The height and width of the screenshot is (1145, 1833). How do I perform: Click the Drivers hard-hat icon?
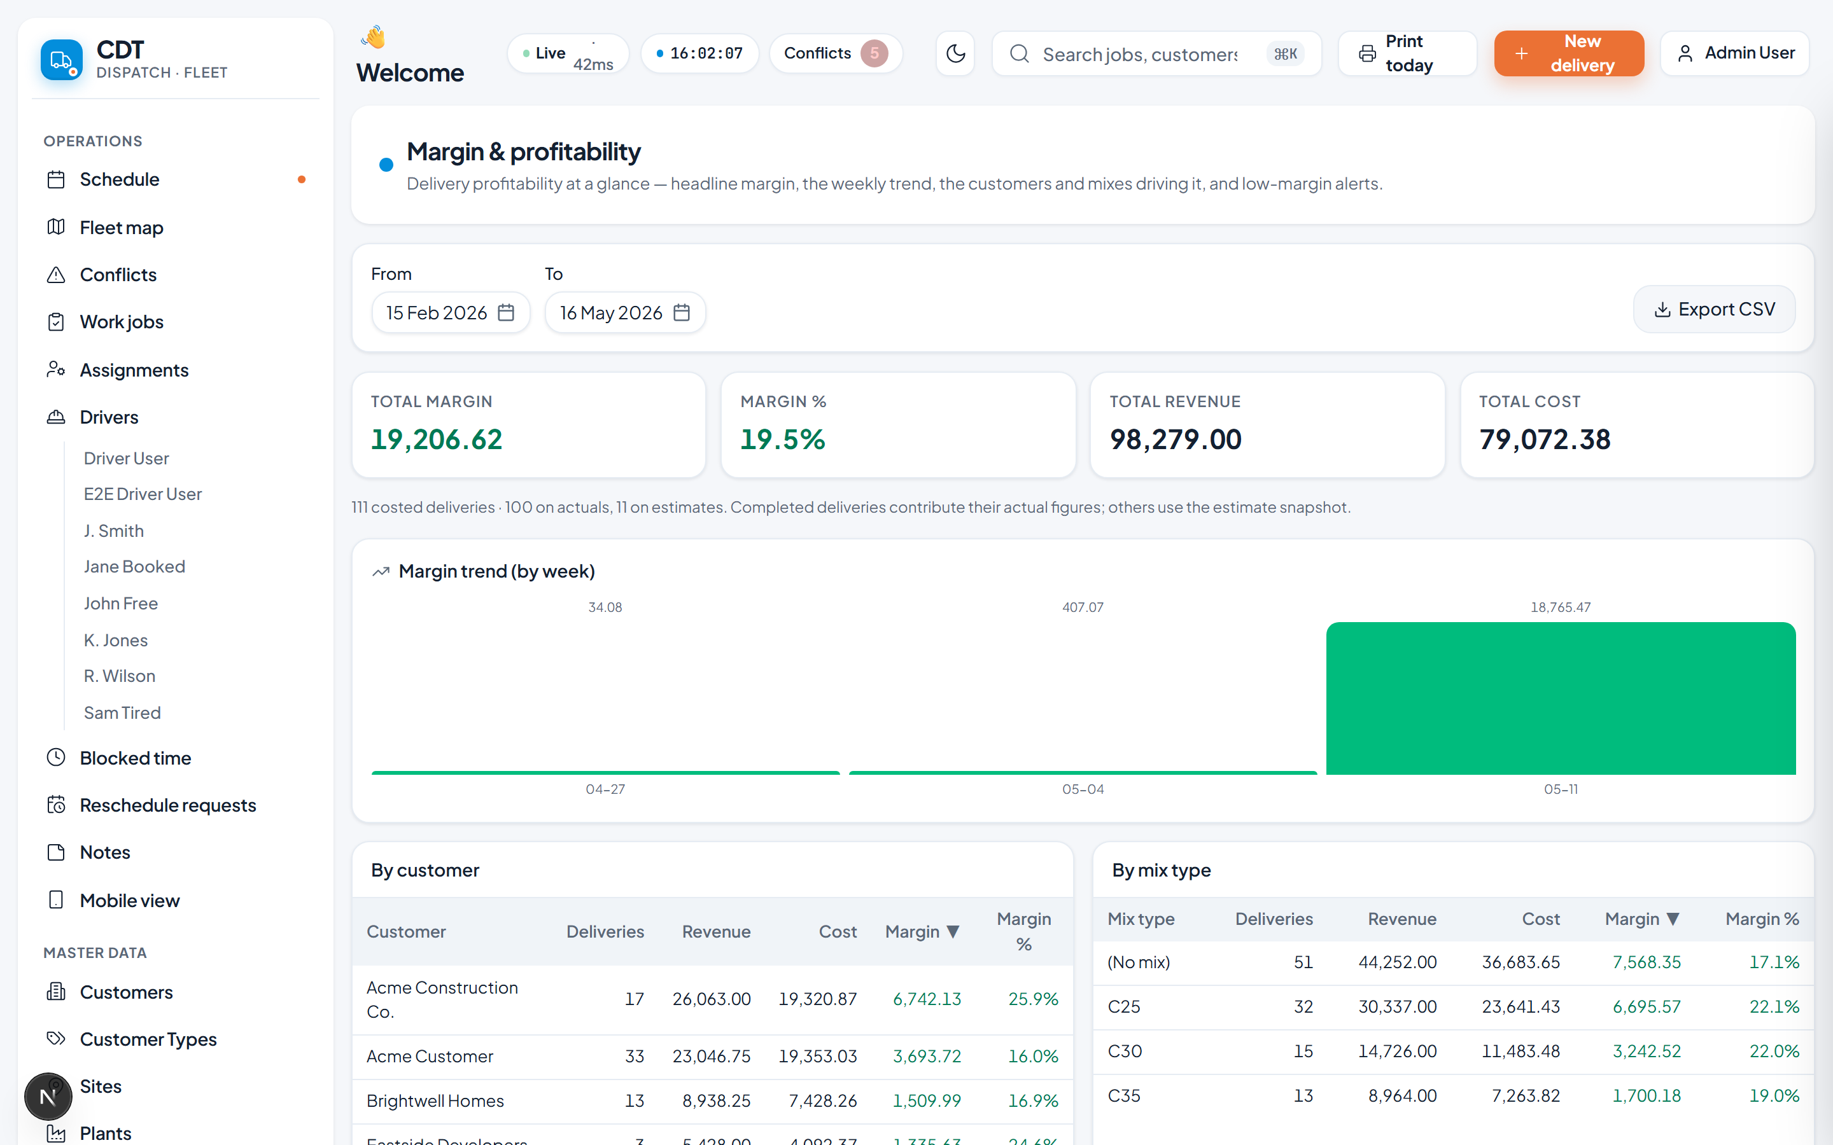56,417
